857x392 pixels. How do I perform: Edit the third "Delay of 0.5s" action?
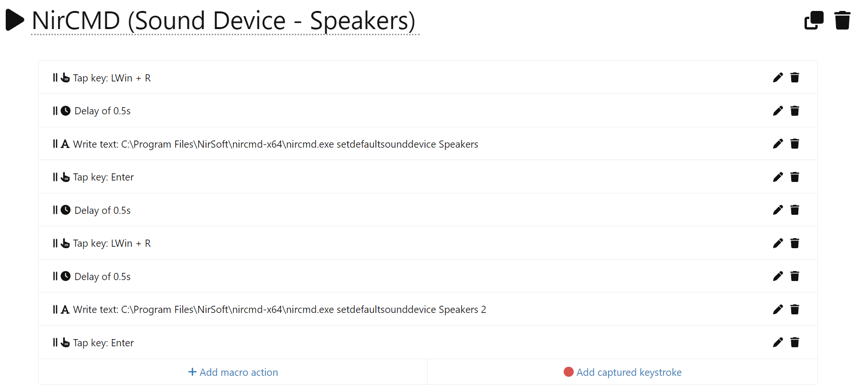click(778, 276)
